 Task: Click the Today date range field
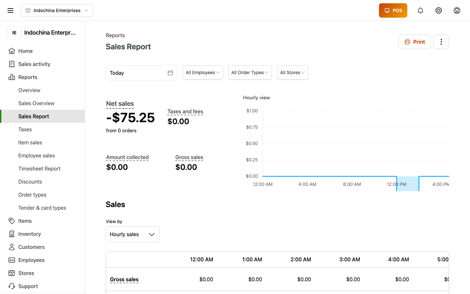coord(142,73)
